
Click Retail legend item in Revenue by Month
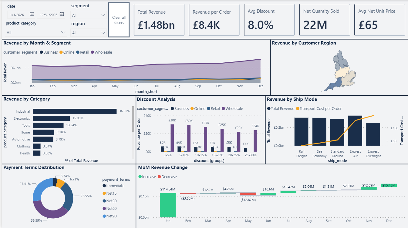83,52
